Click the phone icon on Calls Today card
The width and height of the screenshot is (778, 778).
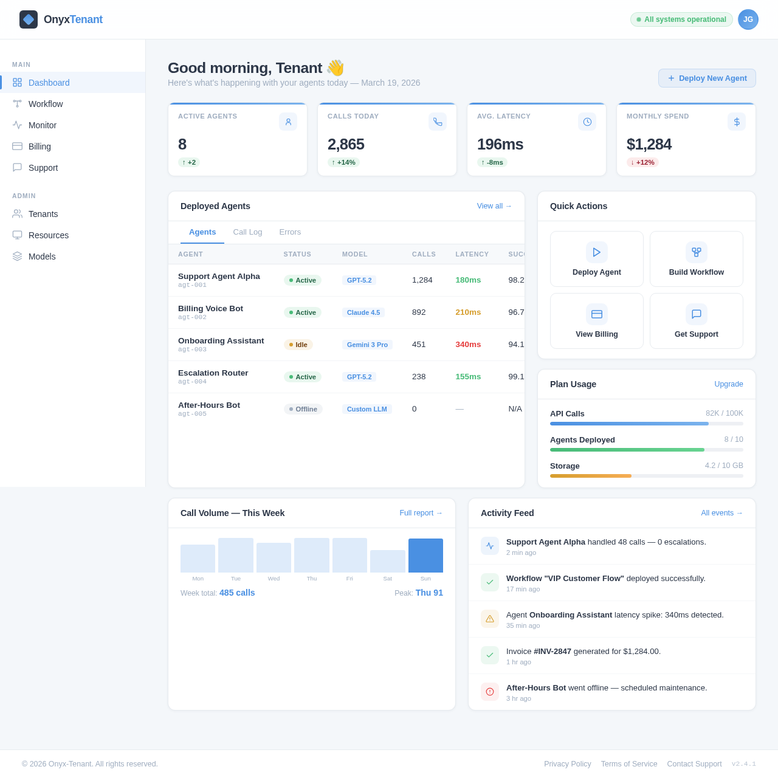pyautogui.click(x=437, y=122)
